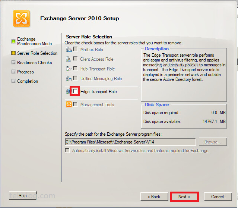
Task: Click the Edge Transport Role icon
Action: [68, 92]
